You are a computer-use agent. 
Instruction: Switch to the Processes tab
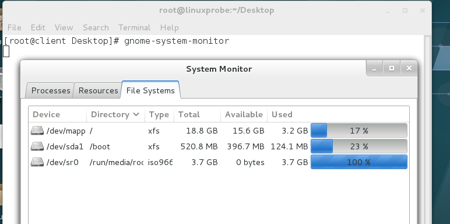tap(51, 90)
